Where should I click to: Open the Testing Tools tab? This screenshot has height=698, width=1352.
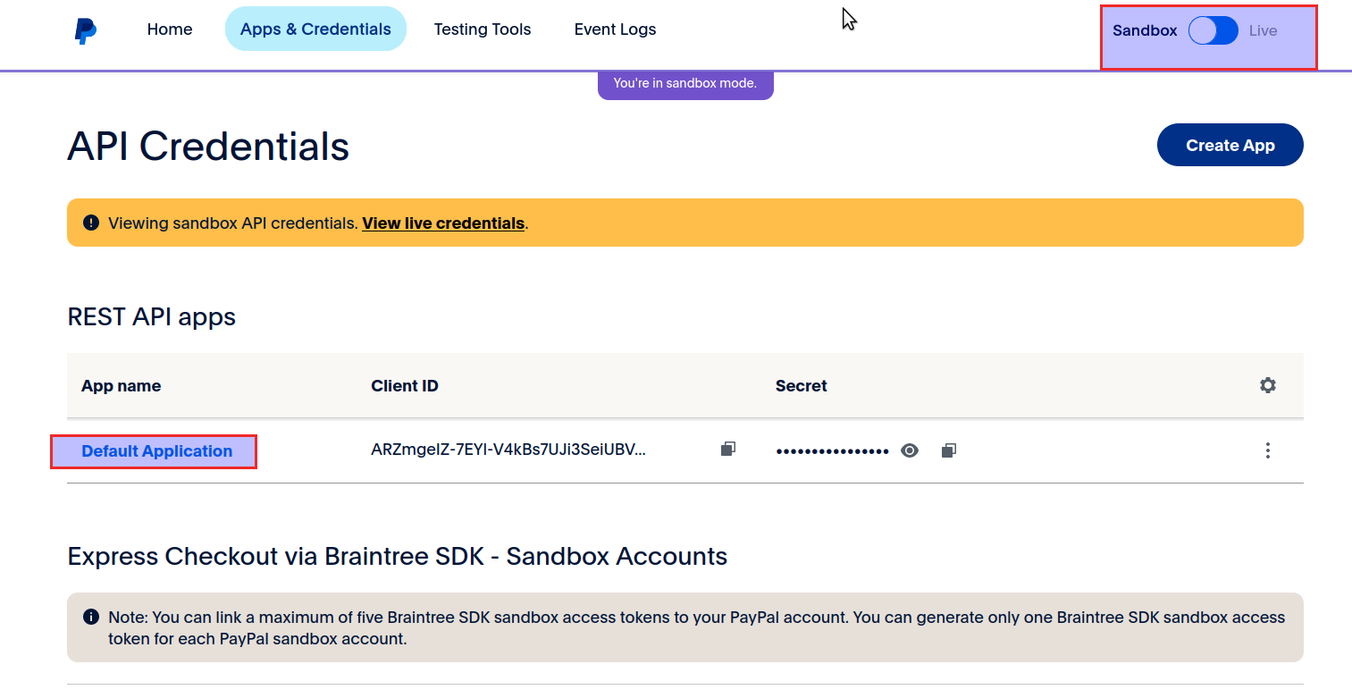483,29
